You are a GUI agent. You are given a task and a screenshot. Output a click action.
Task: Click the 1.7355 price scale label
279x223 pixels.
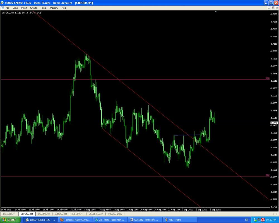274,14
